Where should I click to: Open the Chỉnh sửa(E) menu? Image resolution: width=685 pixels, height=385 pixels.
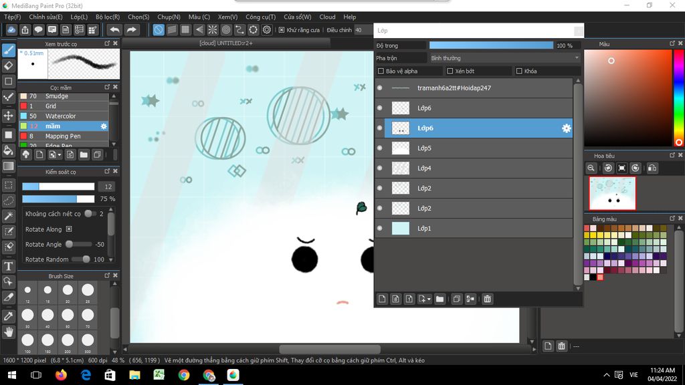pos(45,17)
